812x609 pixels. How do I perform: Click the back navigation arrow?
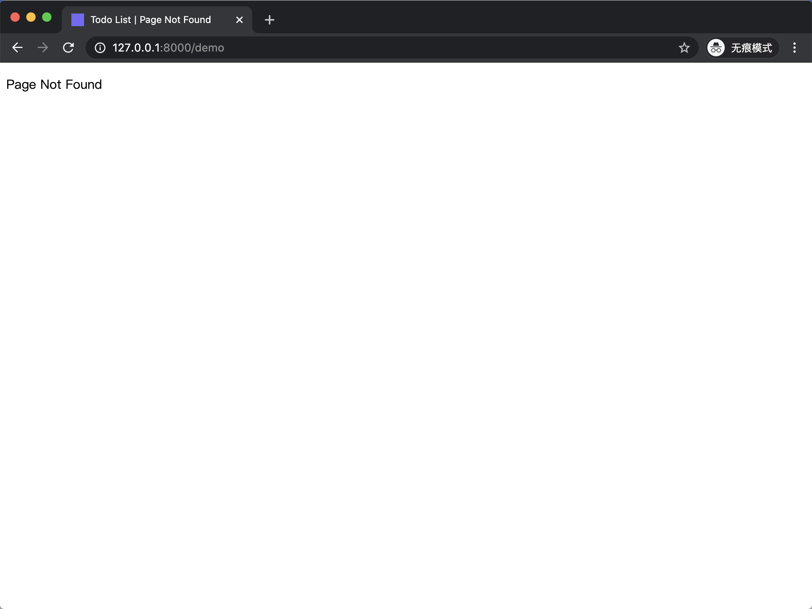click(x=17, y=47)
